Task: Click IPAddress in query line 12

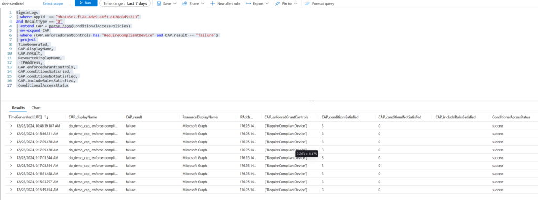Action: (31, 62)
